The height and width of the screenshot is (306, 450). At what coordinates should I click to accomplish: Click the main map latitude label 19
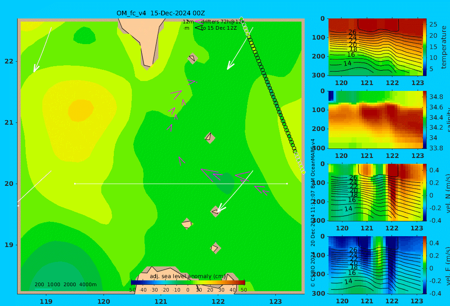click(x=9, y=245)
